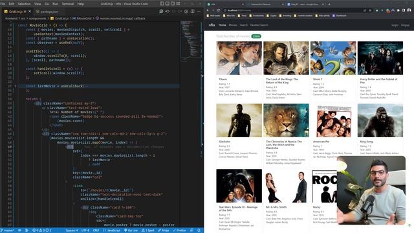The height and width of the screenshot is (233, 414).
Task: Open the editor More Actions ellipsis
Action: point(199,12)
